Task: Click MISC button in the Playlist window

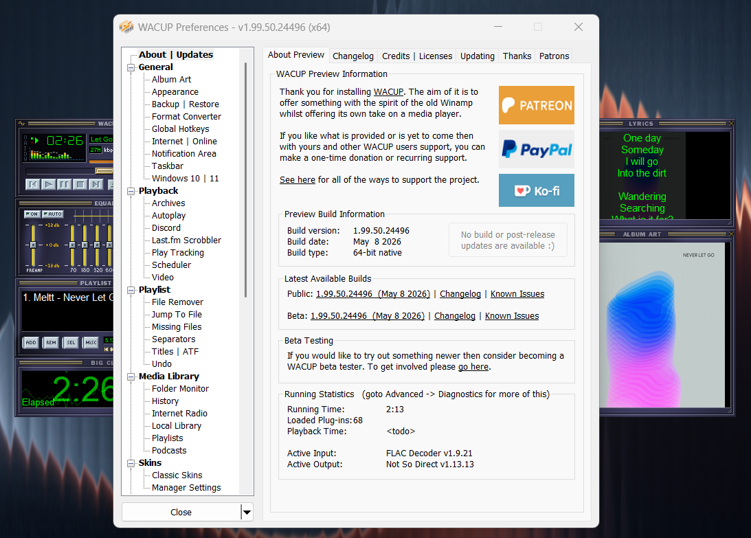Action: pos(91,343)
